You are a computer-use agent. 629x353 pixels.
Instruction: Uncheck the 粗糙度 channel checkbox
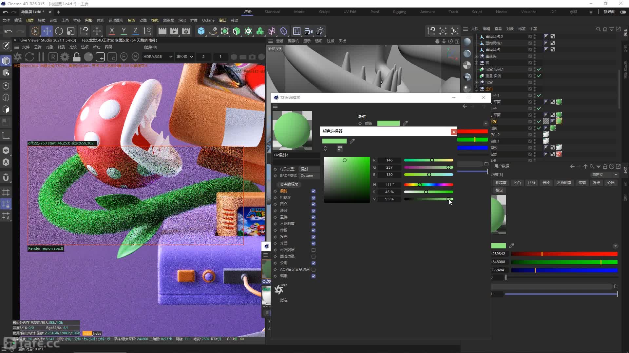point(314,198)
